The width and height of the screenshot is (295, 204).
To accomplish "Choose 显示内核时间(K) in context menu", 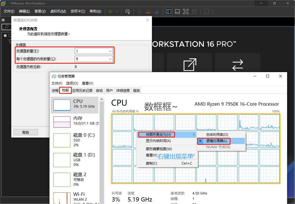I will coord(167,141).
